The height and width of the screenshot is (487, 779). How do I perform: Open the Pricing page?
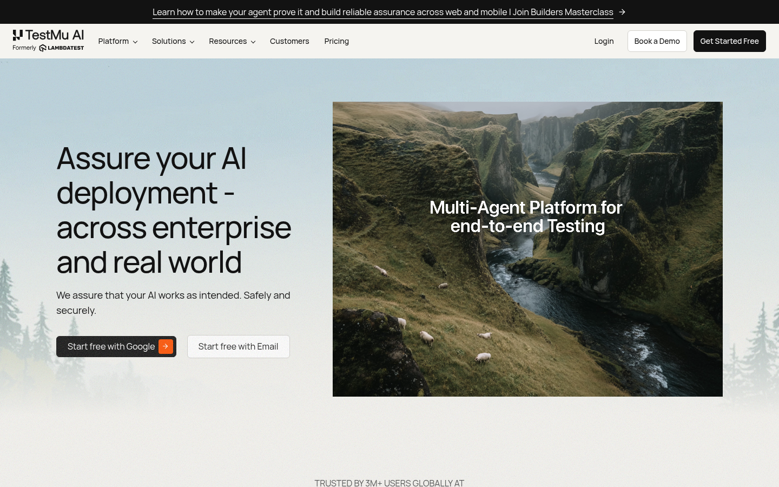click(336, 41)
